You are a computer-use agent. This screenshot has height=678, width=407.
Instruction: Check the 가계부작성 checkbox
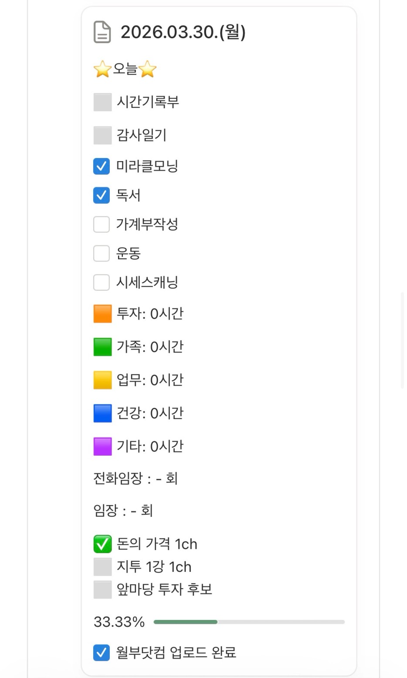pyautogui.click(x=102, y=224)
